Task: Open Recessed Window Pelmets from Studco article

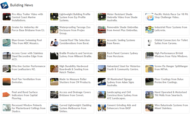Action: tap(28, 108)
